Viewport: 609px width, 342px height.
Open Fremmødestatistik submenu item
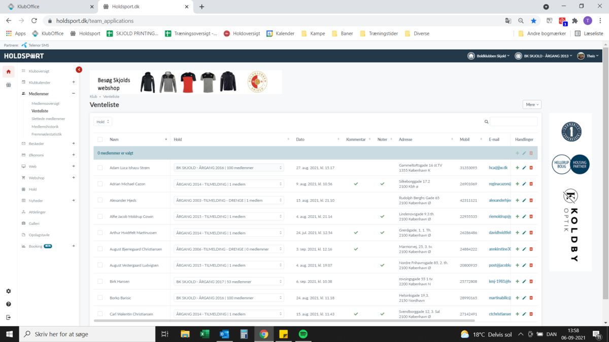click(x=46, y=134)
